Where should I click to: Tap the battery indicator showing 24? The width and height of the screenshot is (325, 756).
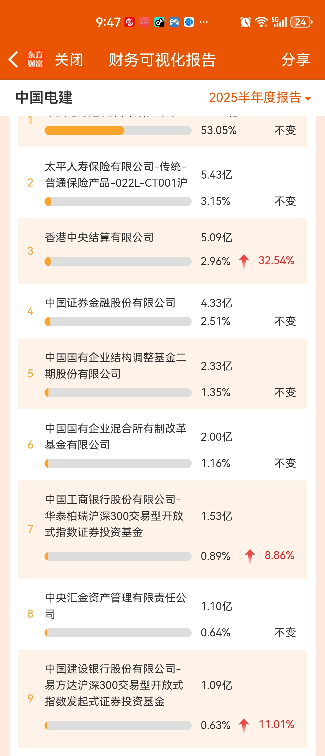coord(301,22)
